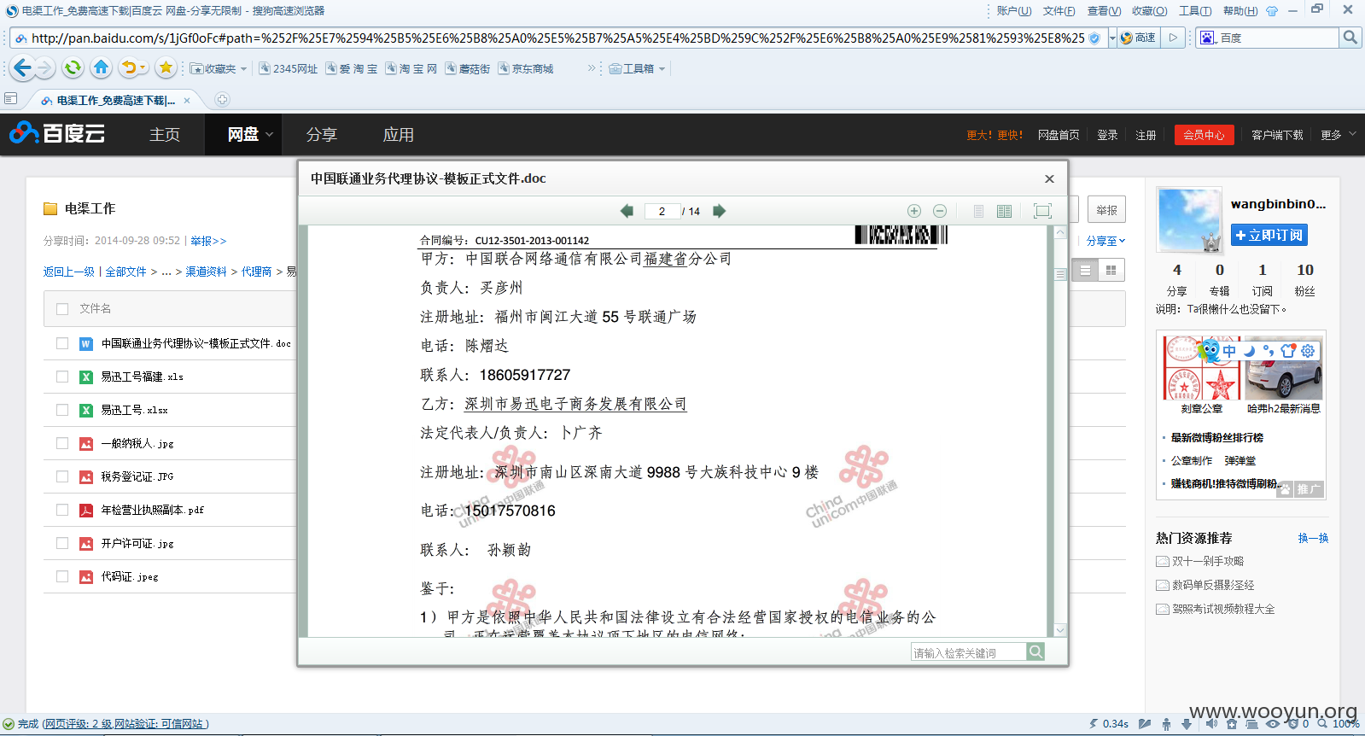Viewport: 1365px width, 736px height.
Task: Click the Baidu search magnifier button
Action: point(1350,38)
